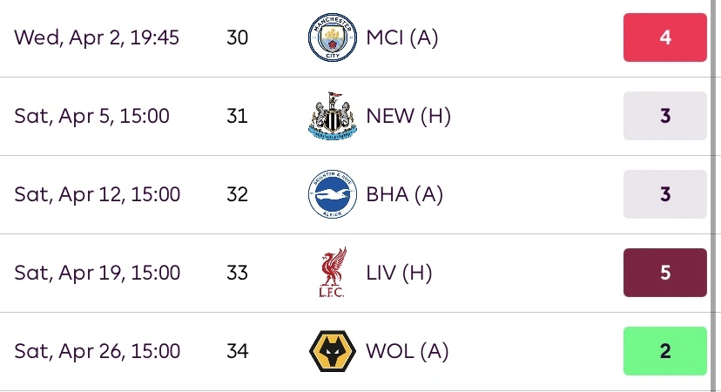
Task: Open the BHA (A) fixture link
Action: [405, 194]
